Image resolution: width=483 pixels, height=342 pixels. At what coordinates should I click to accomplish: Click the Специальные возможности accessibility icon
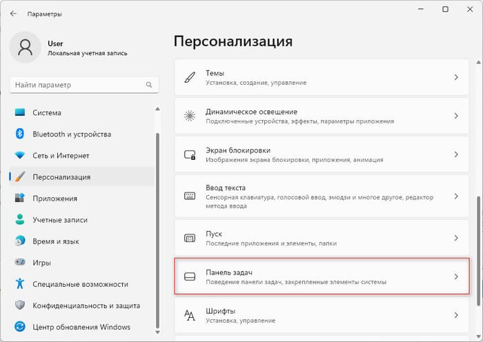click(x=20, y=283)
